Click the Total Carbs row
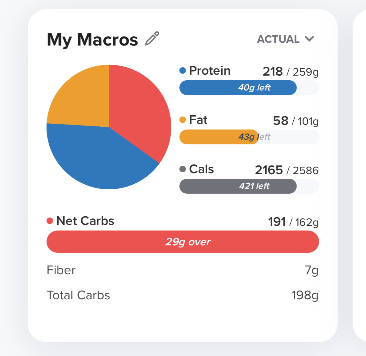Viewport: 366px width, 356px height. pos(183,295)
